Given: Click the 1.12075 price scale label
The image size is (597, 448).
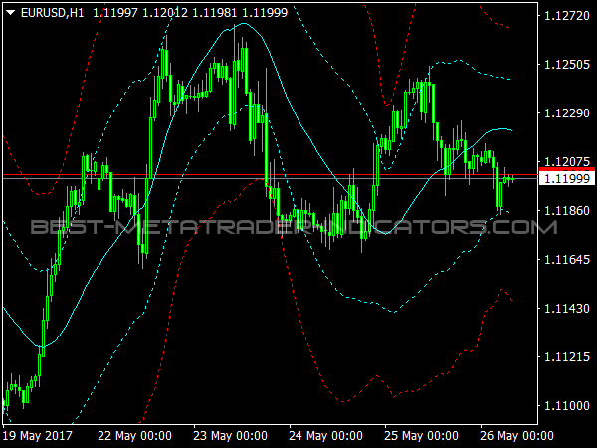Looking at the screenshot, I should (567, 162).
